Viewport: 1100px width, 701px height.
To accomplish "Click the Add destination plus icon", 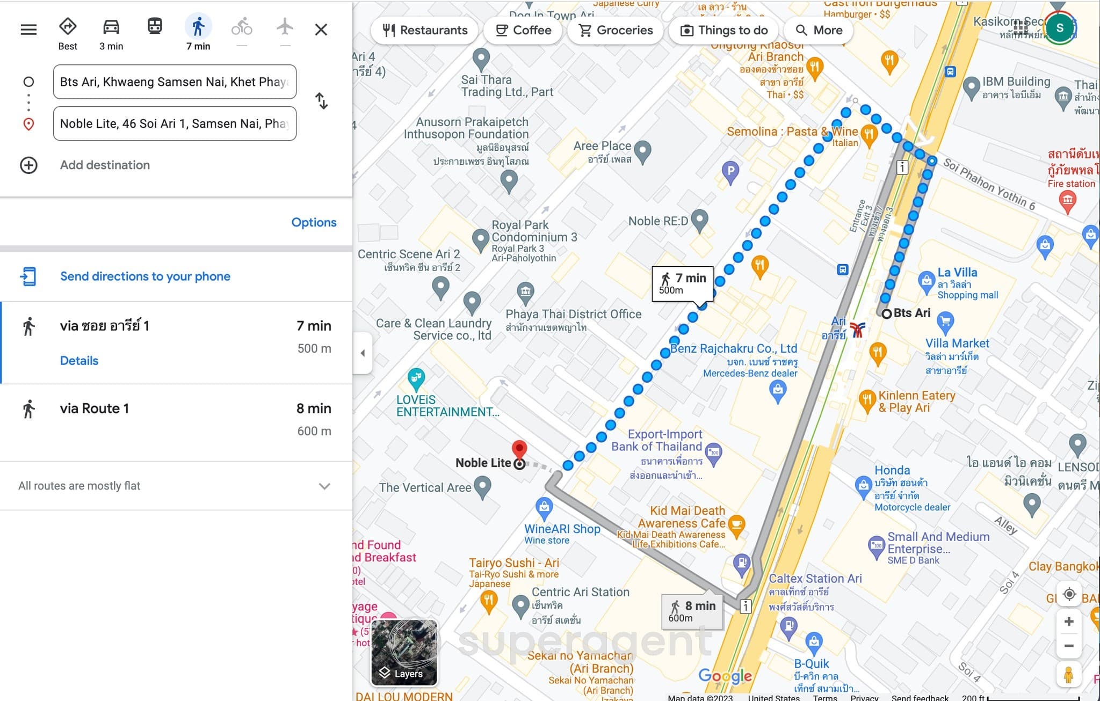I will 28,165.
